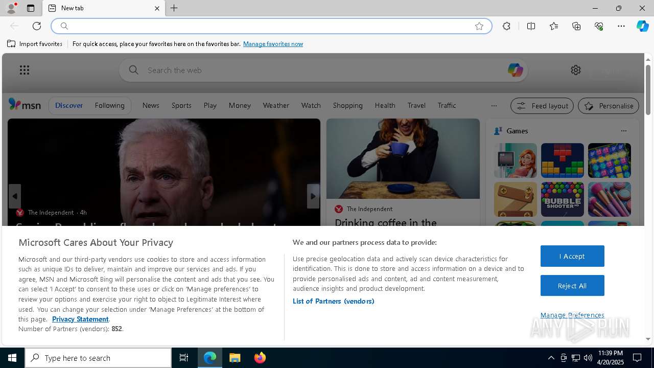This screenshot has height=368, width=654.
Task: Open the makeup brushes game tile
Action: pyautogui.click(x=610, y=199)
